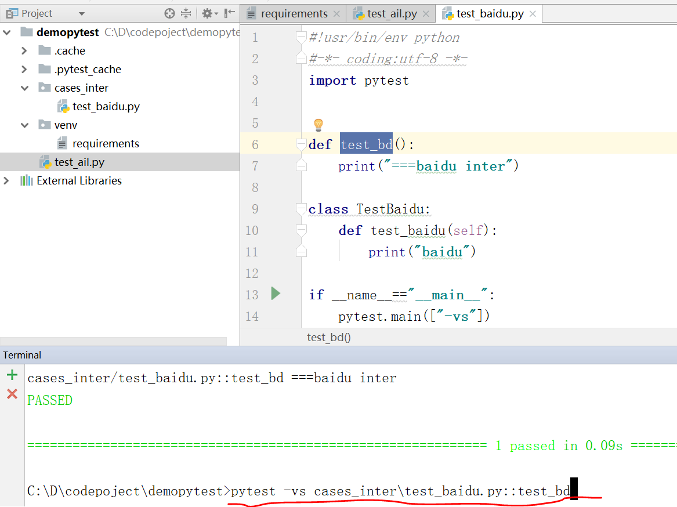
Task: Click the "class TestBaidu:" declaration
Action: (369, 209)
